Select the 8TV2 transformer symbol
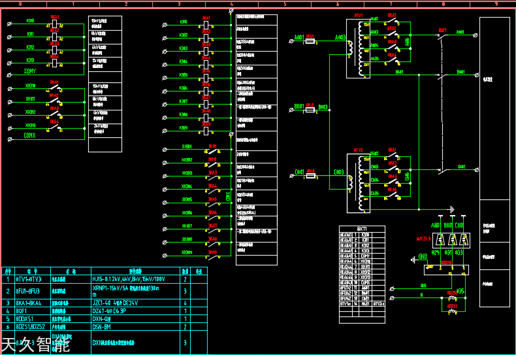516x355 pixels. point(358,183)
